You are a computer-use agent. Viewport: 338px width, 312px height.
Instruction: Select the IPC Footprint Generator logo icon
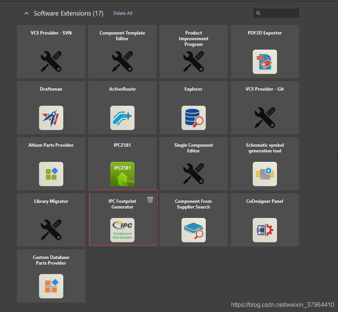click(x=122, y=230)
